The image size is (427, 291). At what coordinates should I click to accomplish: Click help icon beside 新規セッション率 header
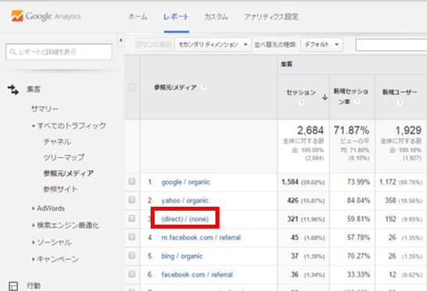click(x=357, y=101)
